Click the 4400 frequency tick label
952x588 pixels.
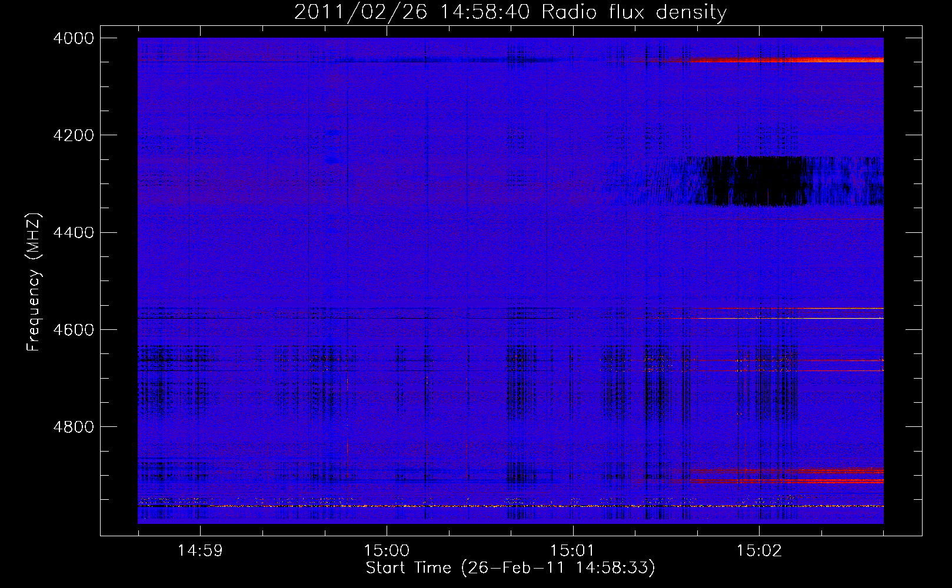[74, 233]
